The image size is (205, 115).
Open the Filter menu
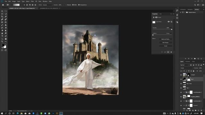[32, 1]
